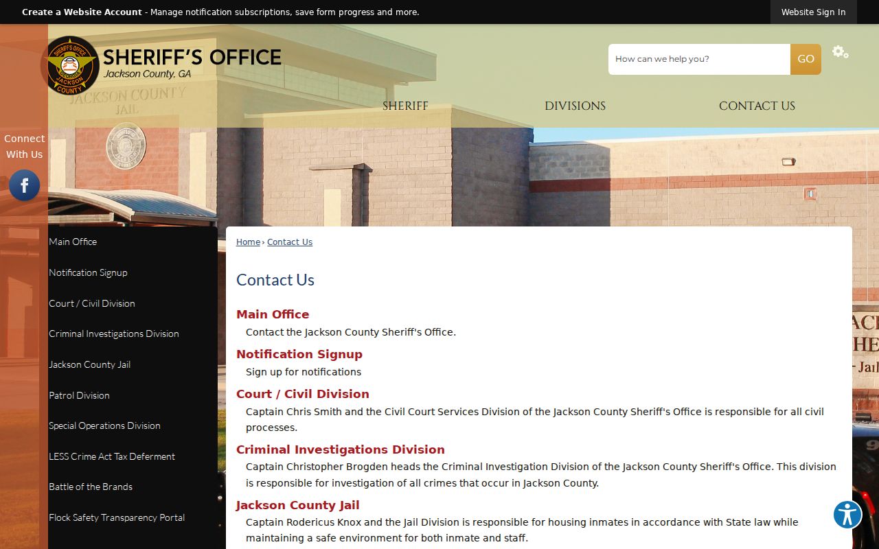Open Patrol Division sidebar item
Image resolution: width=879 pixels, height=549 pixels.
tap(79, 395)
